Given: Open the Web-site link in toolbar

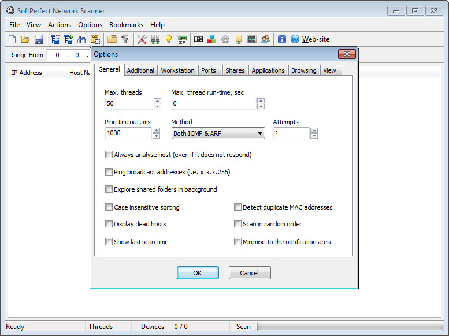Looking at the screenshot, I should tap(316, 39).
